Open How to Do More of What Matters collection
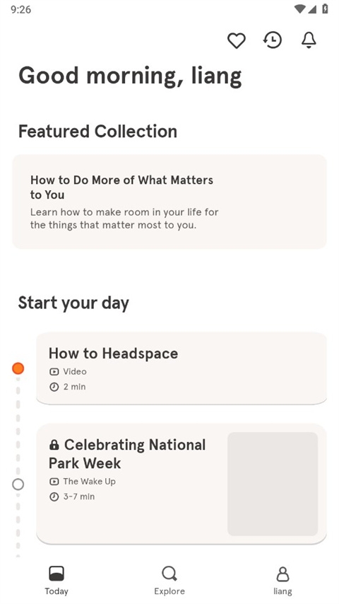The width and height of the screenshot is (339, 604). [x=169, y=202]
